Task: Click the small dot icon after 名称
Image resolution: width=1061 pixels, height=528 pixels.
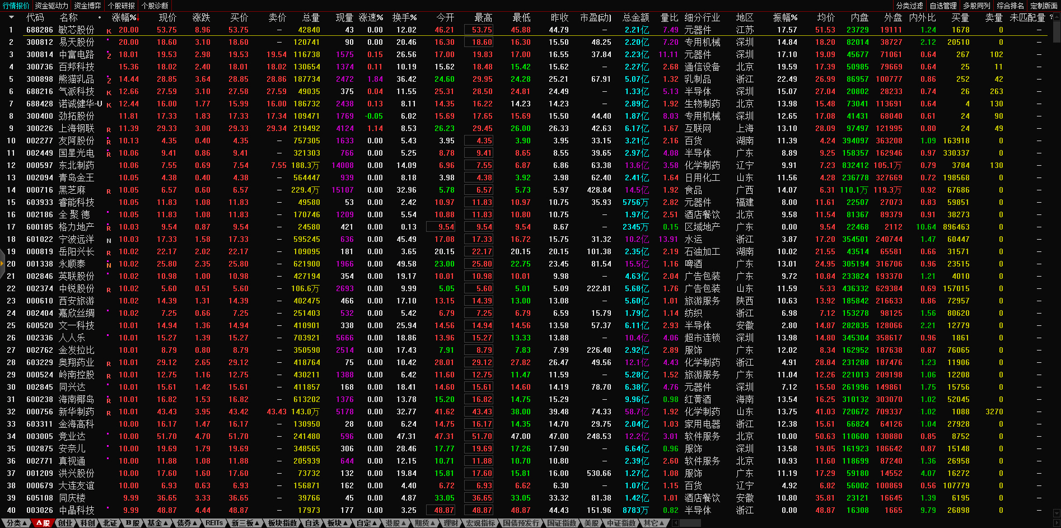Action: coord(100,18)
